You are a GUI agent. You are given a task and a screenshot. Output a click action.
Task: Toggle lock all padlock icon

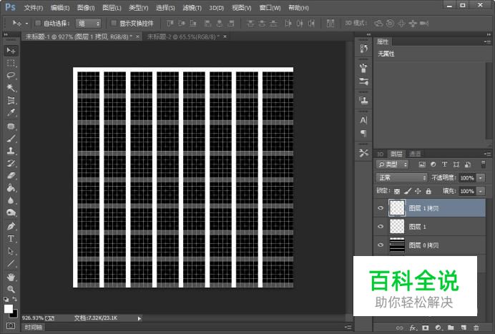428,191
